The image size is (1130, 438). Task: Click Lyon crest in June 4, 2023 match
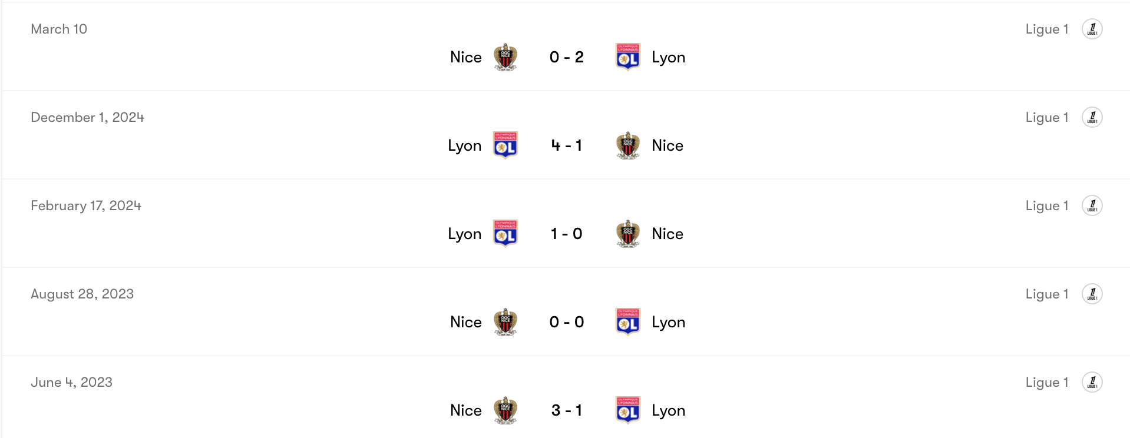tap(627, 410)
